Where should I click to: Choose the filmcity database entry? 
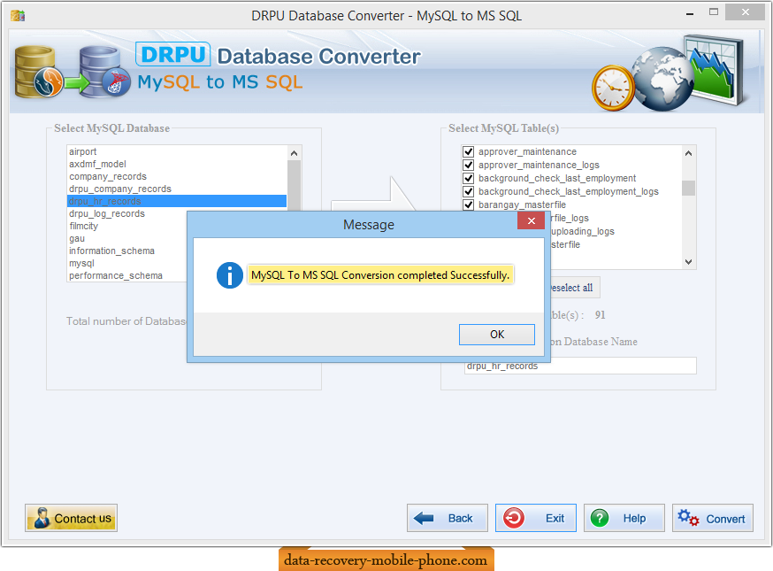tap(84, 227)
